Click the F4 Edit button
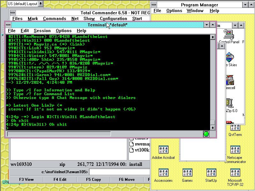Screen dimensions: 255x191 pos(60,180)
